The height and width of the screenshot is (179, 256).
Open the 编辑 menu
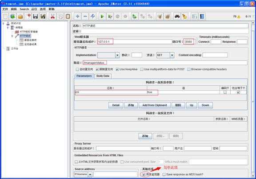14,9
